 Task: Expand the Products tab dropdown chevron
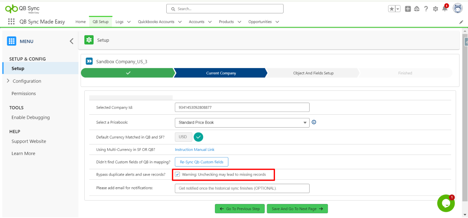pyautogui.click(x=239, y=22)
